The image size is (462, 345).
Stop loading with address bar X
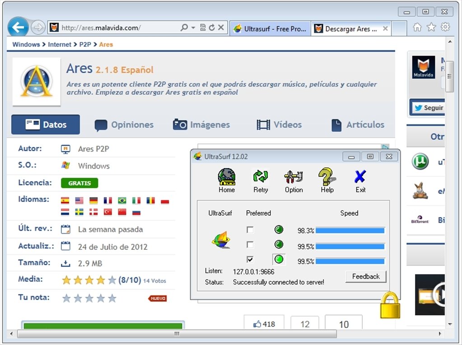[221, 28]
